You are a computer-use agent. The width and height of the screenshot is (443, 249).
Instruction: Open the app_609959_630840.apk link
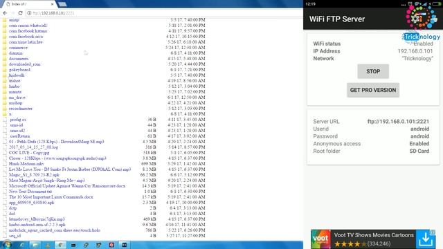click(x=31, y=203)
